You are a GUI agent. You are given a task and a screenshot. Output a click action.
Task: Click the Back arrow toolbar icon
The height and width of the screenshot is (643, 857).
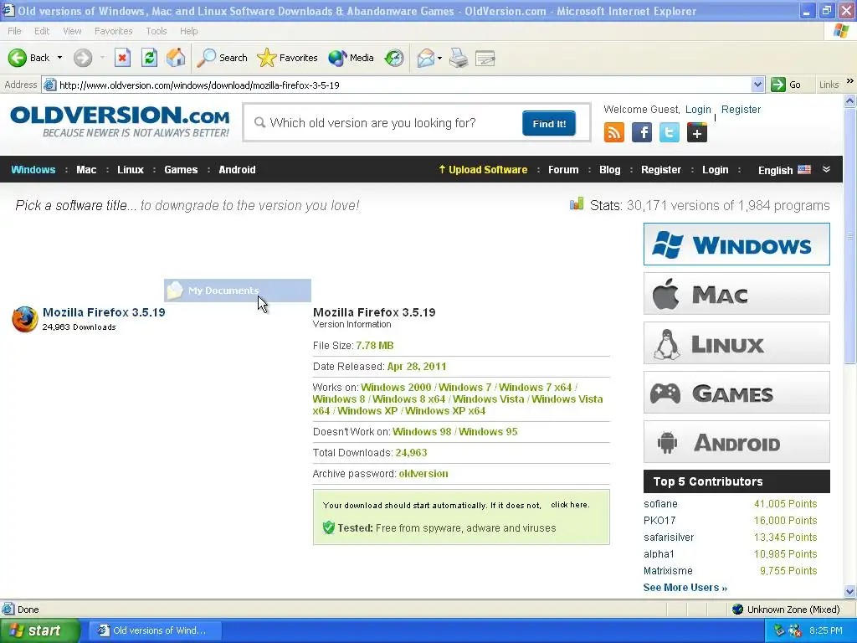18,58
